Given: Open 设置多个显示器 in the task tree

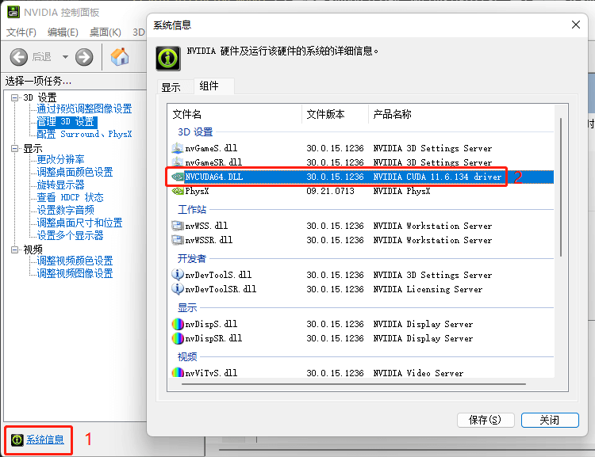Looking at the screenshot, I should [x=70, y=235].
